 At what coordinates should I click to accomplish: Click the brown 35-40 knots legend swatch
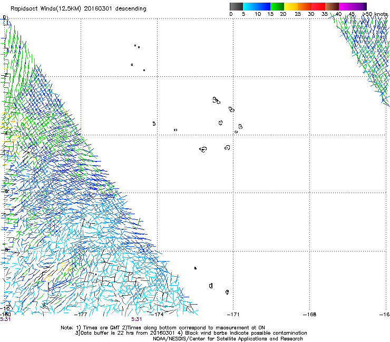click(332, 6)
